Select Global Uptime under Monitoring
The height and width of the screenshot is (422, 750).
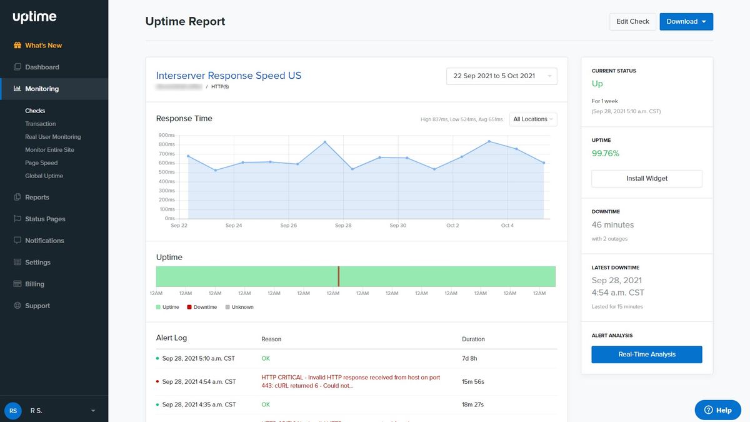click(43, 176)
